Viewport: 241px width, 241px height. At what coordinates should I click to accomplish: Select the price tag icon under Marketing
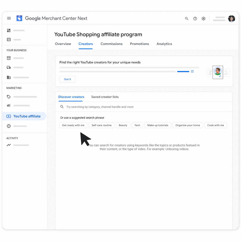coord(9,97)
